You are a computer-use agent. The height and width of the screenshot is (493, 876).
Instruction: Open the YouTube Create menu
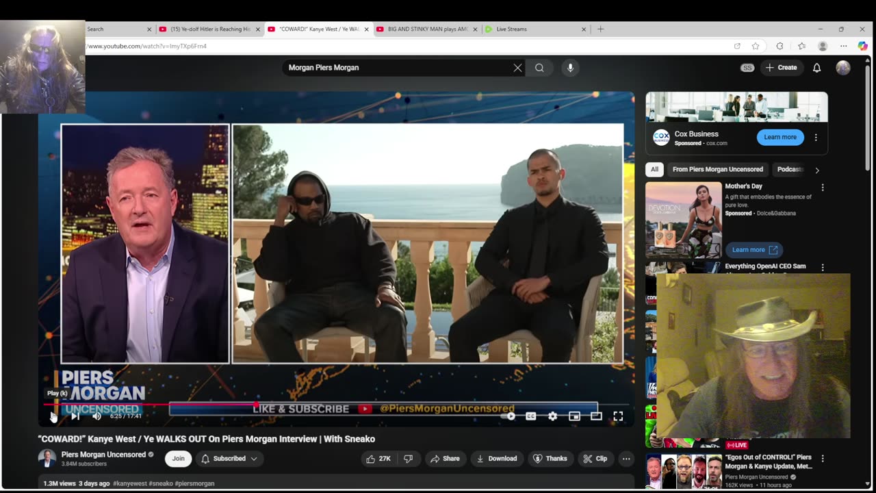[x=781, y=68]
